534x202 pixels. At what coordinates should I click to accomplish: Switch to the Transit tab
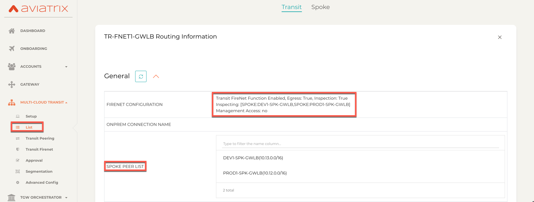pyautogui.click(x=291, y=7)
